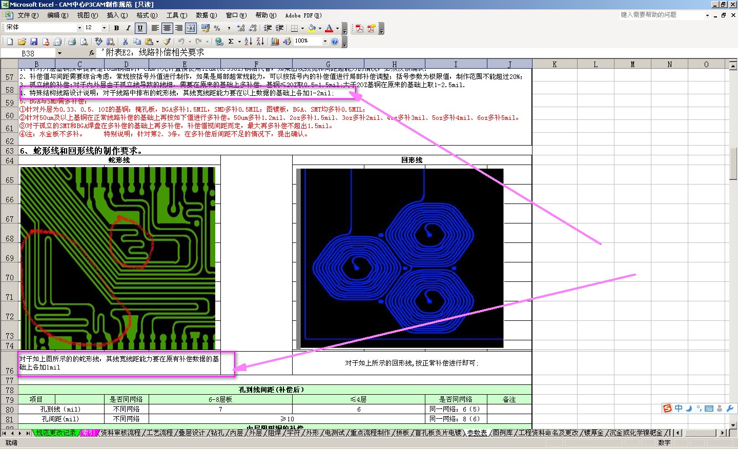The image size is (738, 449).
Task: Click the insert function fx button
Action: [92, 53]
